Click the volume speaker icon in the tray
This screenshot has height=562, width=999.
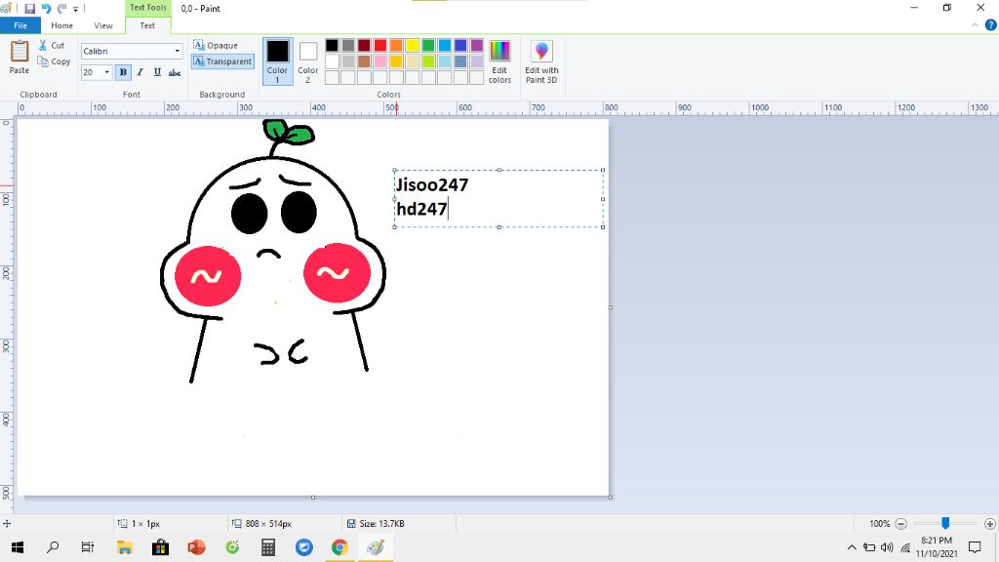(x=886, y=547)
